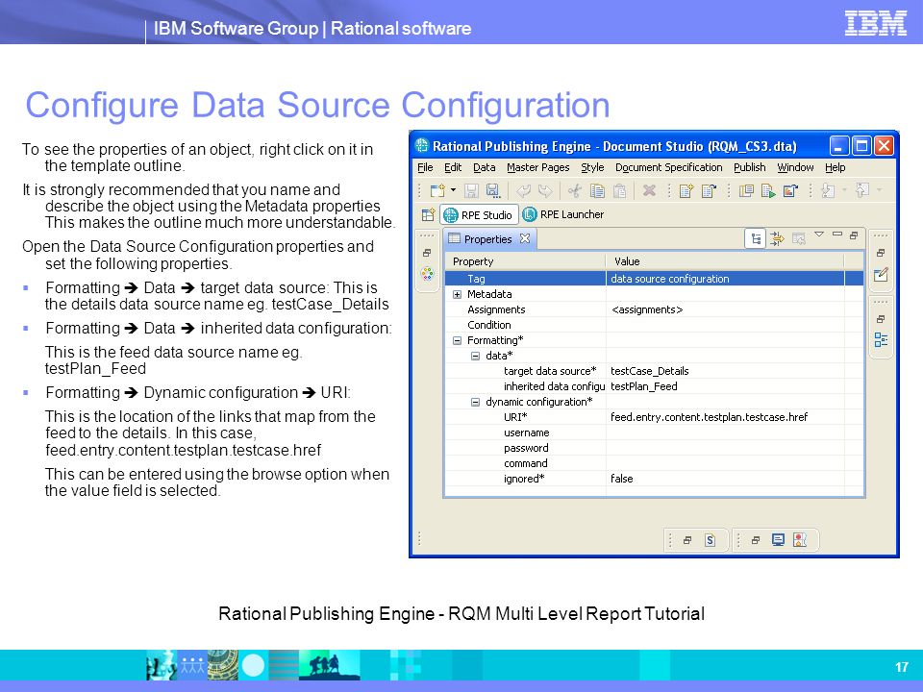The height and width of the screenshot is (692, 923).
Task: Select the command property row
Action: (654, 463)
